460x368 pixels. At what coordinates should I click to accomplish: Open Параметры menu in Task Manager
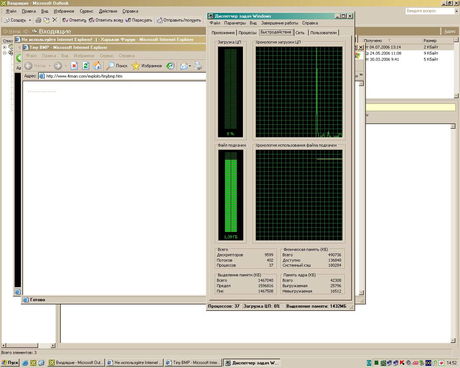[x=235, y=23]
